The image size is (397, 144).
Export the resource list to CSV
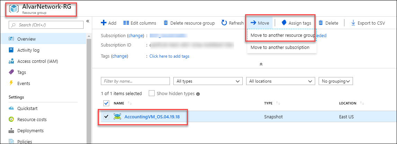368,23
